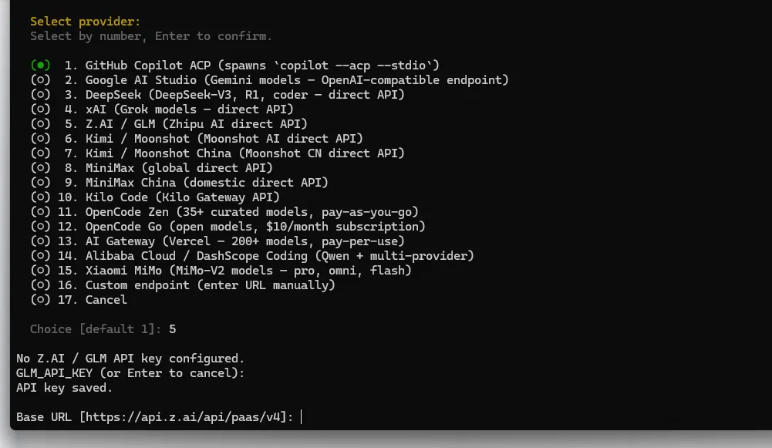Select the OpenCode Zen provider

[40, 212]
